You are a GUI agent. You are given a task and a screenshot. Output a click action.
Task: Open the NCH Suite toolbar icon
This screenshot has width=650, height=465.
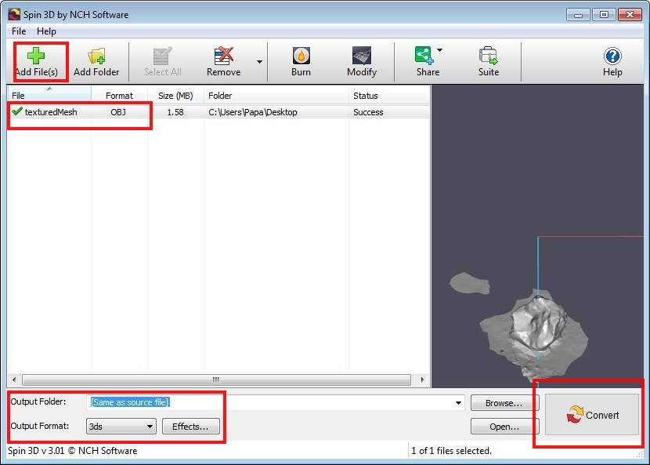pyautogui.click(x=489, y=61)
